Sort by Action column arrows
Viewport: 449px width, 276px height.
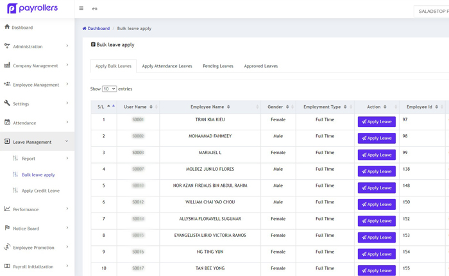tap(385, 107)
